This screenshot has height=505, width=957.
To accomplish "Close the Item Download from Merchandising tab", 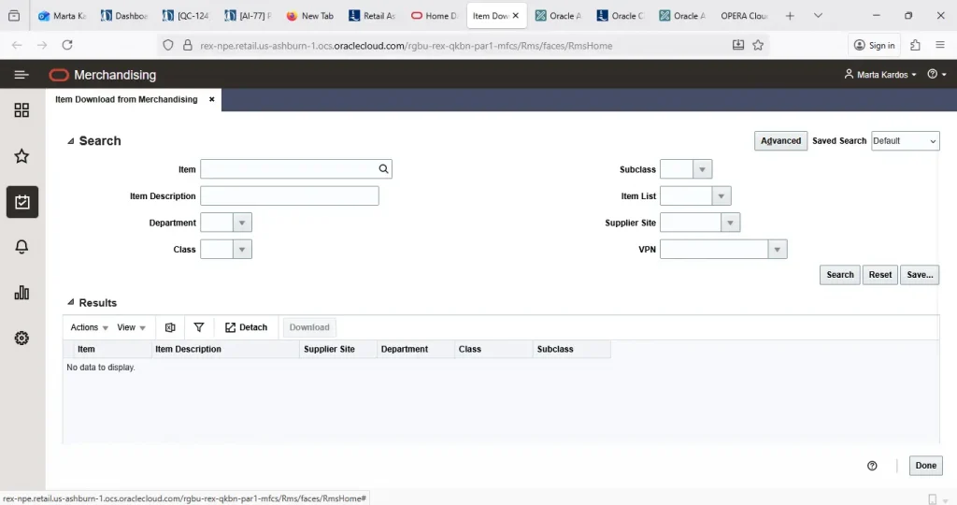I will pos(212,99).
